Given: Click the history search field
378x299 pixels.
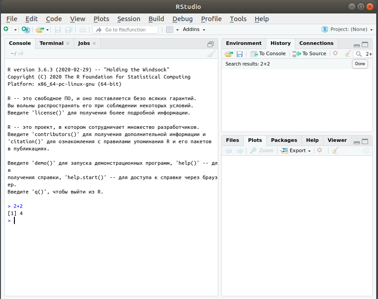Looking at the screenshot, I should click(363, 54).
